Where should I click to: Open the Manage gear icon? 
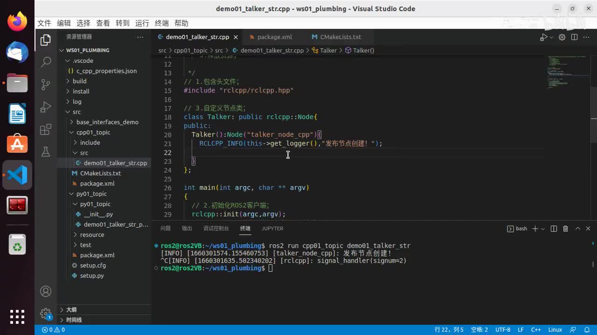(x=46, y=313)
